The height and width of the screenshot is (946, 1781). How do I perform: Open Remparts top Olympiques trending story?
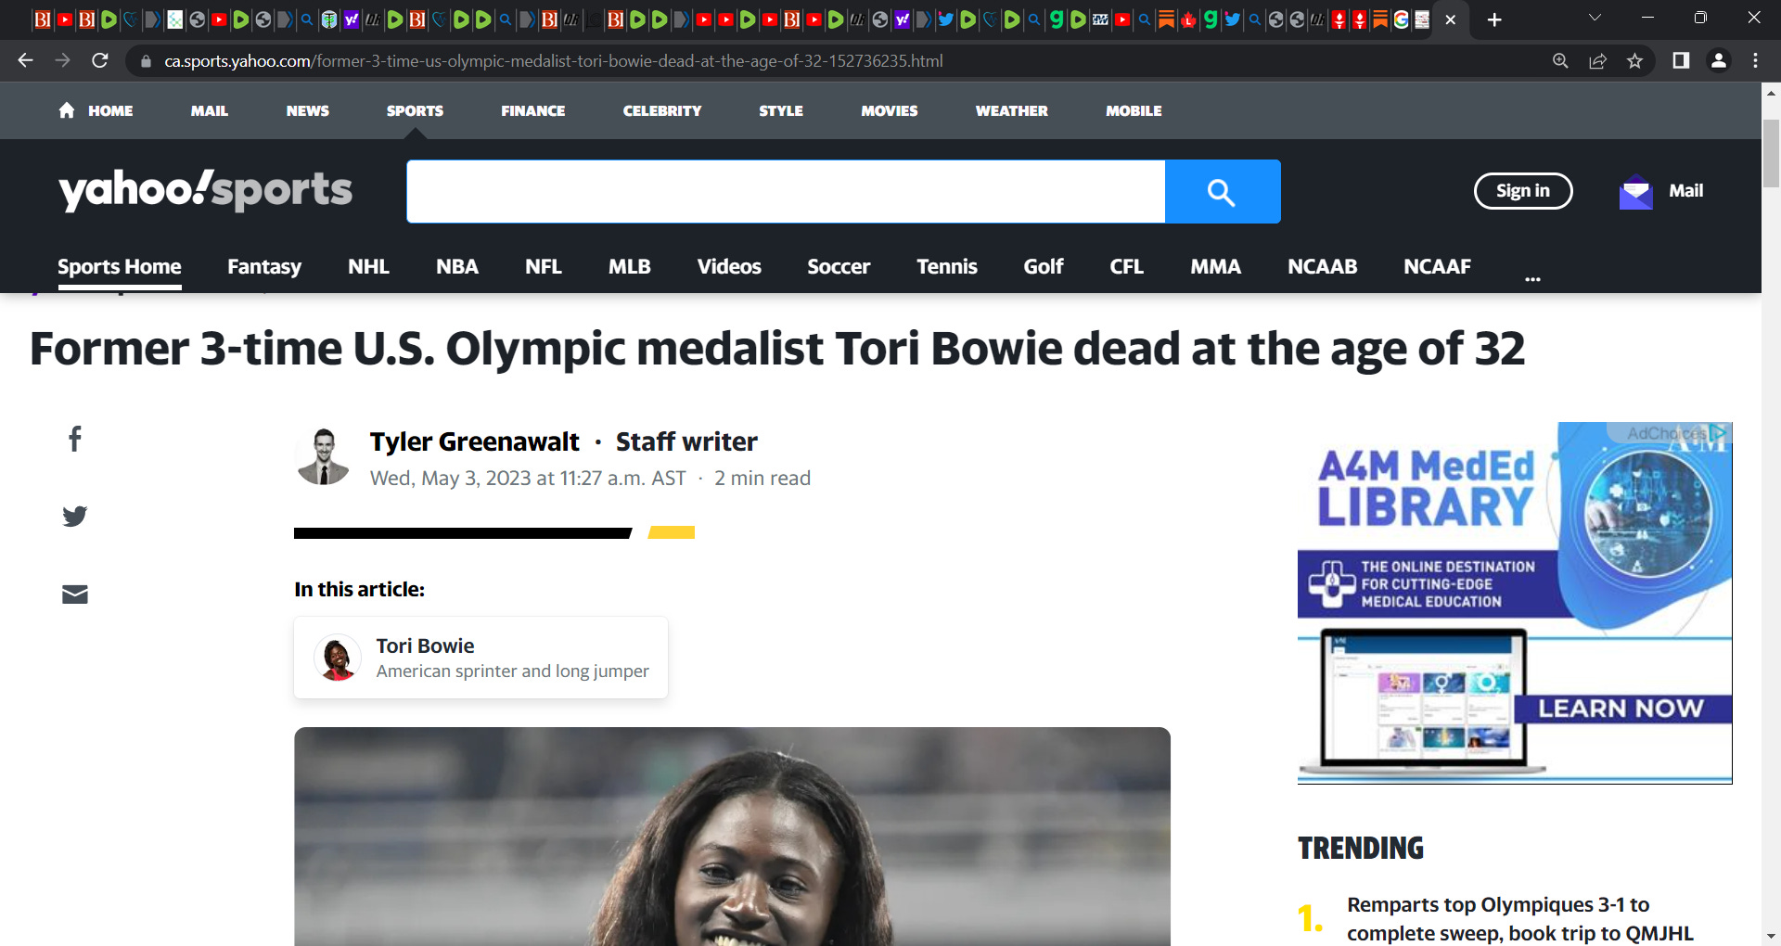click(x=1519, y=919)
